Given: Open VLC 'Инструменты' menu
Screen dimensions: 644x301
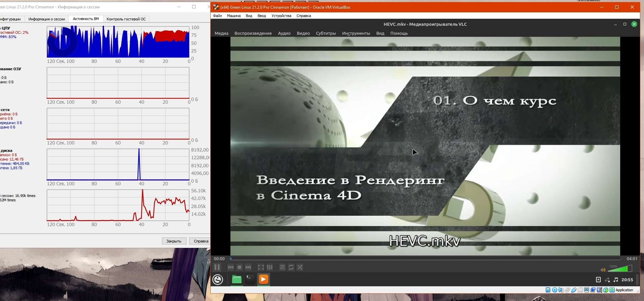Looking at the screenshot, I should click(x=356, y=33).
